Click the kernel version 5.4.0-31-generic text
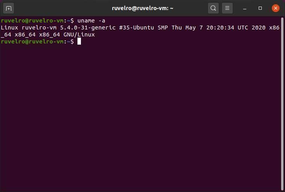The height and width of the screenshot is (192, 285). coord(88,28)
